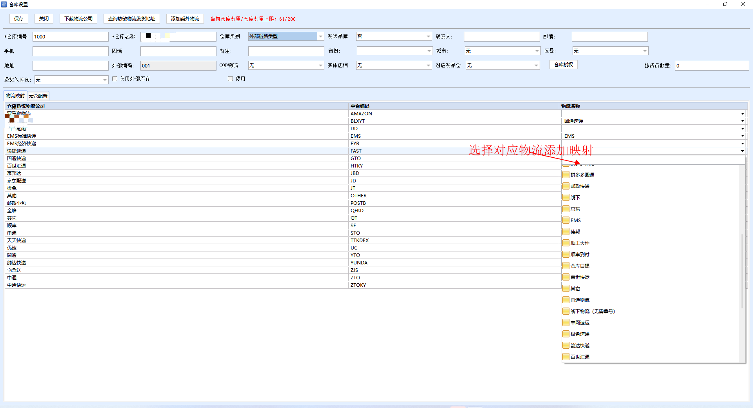Click the 仓库设置 window title icon
Viewport: 753px width, 408px height.
coord(4,4)
